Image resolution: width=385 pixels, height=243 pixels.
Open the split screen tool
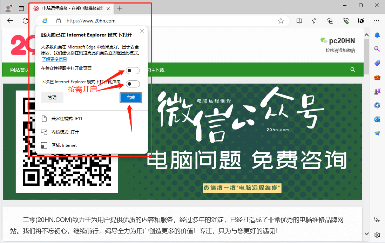[299, 21]
